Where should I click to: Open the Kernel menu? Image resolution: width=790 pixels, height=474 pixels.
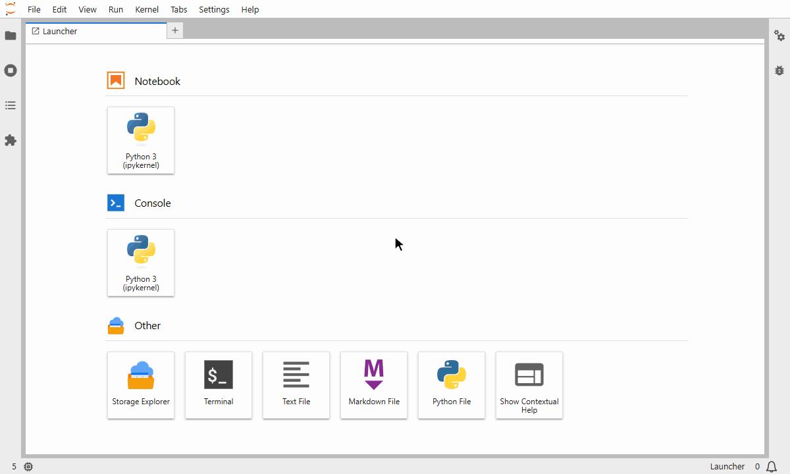click(147, 9)
